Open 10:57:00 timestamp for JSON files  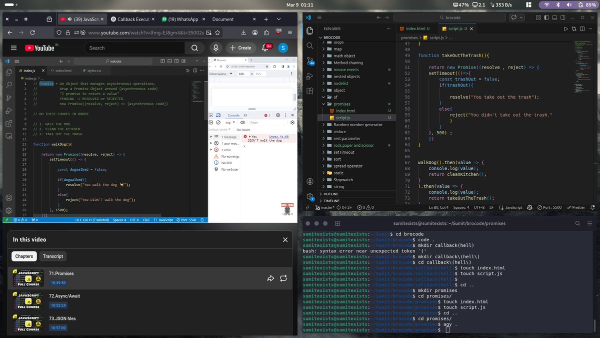click(58, 327)
